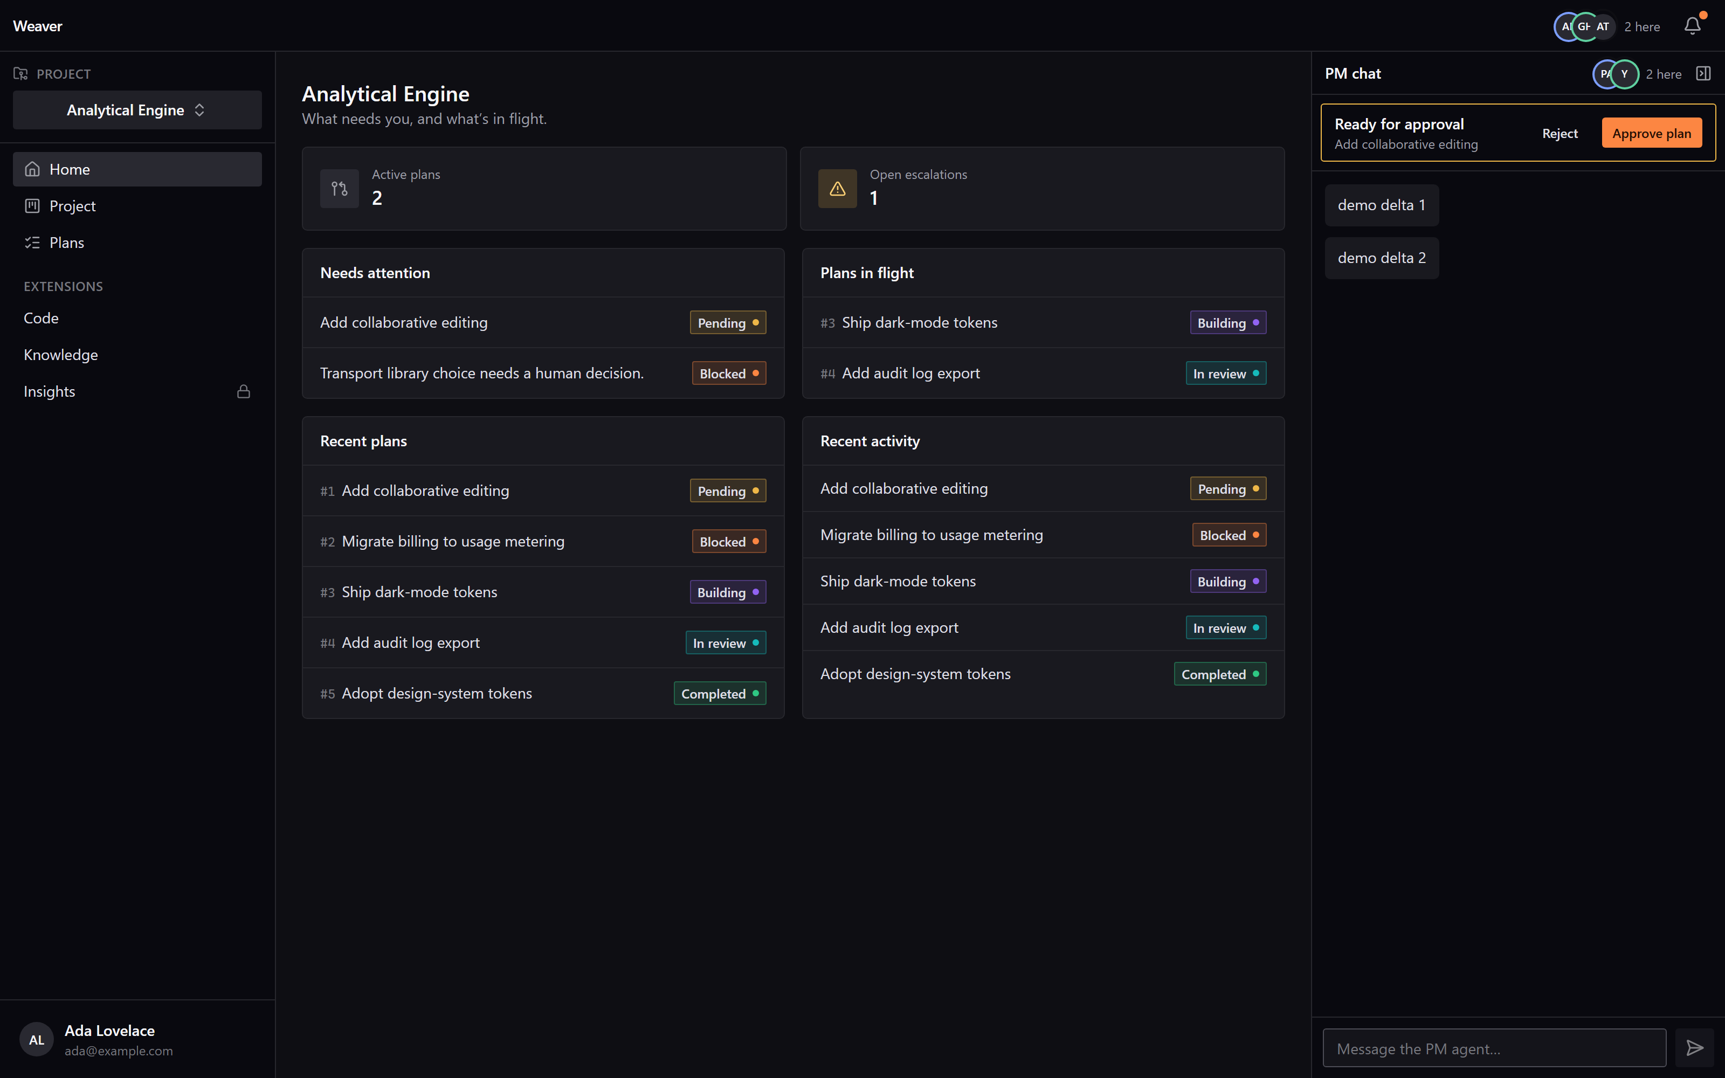Open the notifications bell
This screenshot has height=1078, width=1725.
1692,26
